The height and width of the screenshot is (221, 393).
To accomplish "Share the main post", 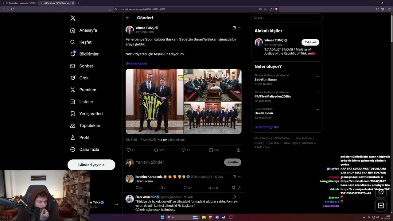I will pyautogui.click(x=238, y=150).
